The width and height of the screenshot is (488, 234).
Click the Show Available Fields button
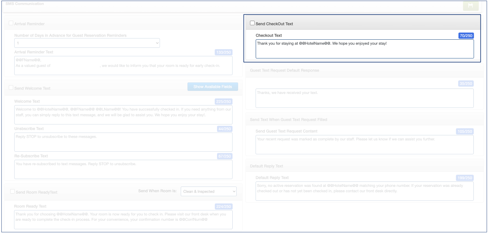click(213, 87)
